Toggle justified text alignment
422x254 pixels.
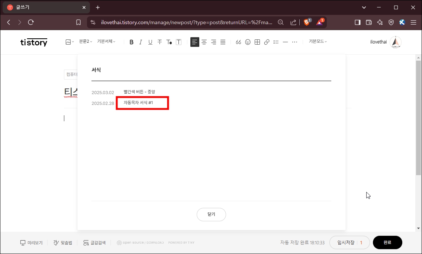tap(223, 42)
